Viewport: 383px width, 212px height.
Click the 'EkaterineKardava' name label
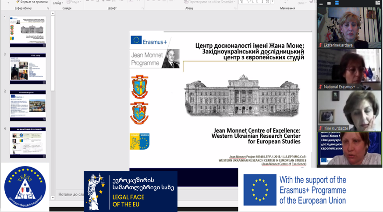[x=338, y=45]
